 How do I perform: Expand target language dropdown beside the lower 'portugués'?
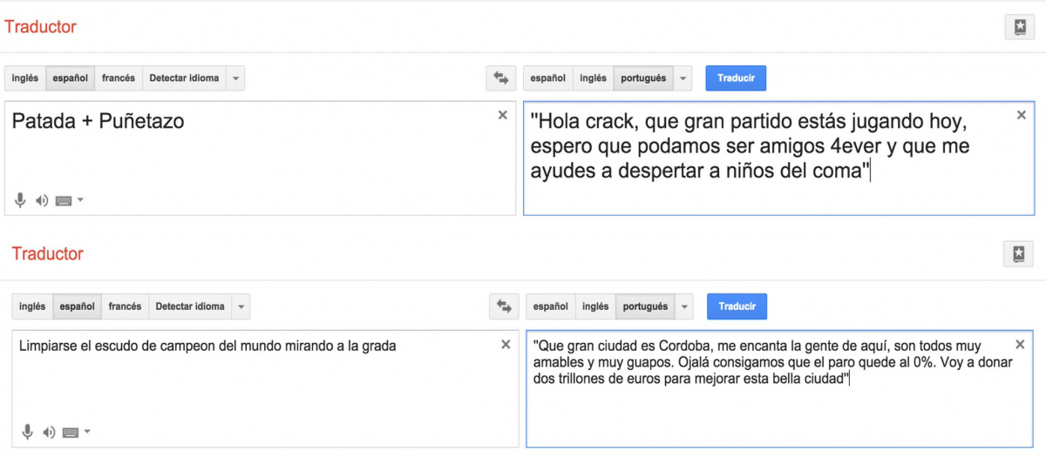click(x=684, y=306)
